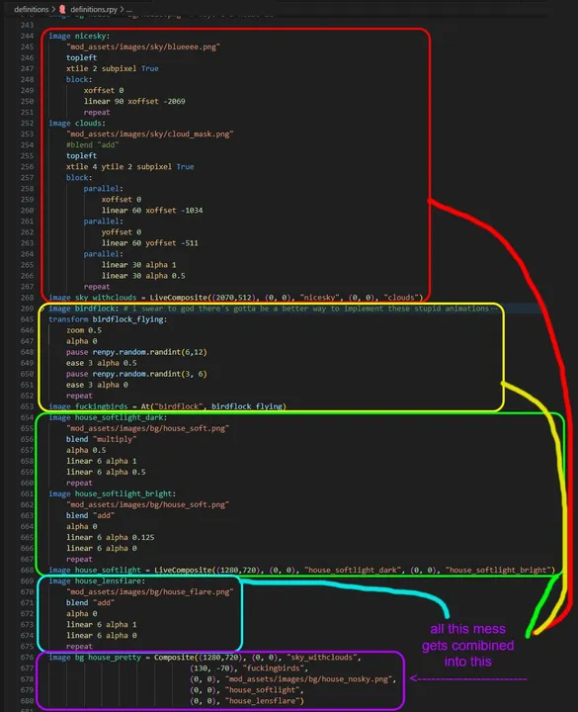Place cursor on 'image nicesky:' line

click(79, 36)
